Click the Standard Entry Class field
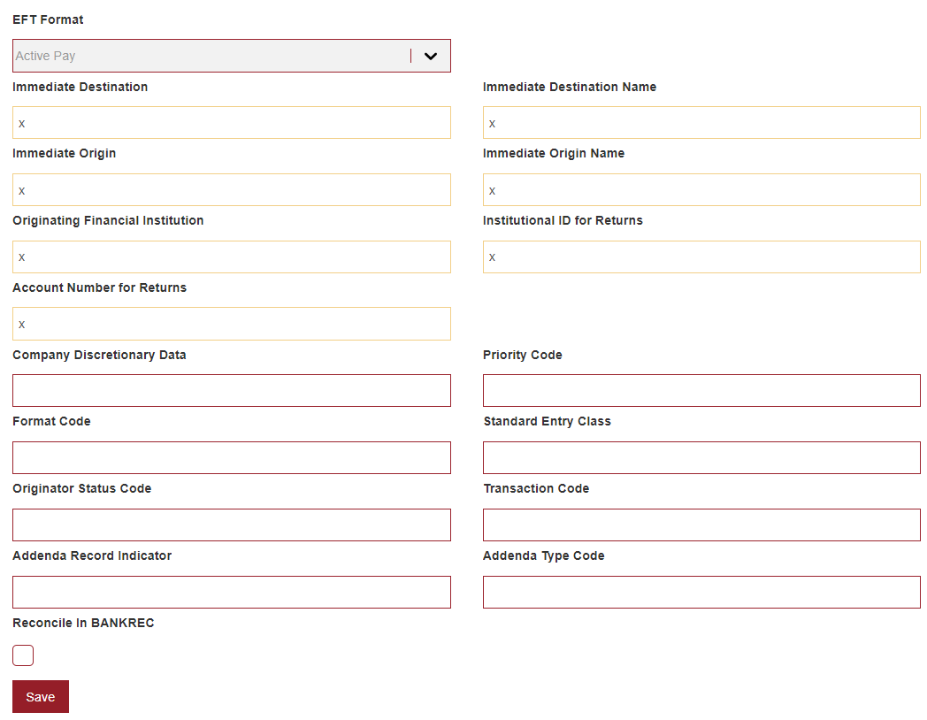This screenshot has width=927, height=720. click(701, 457)
